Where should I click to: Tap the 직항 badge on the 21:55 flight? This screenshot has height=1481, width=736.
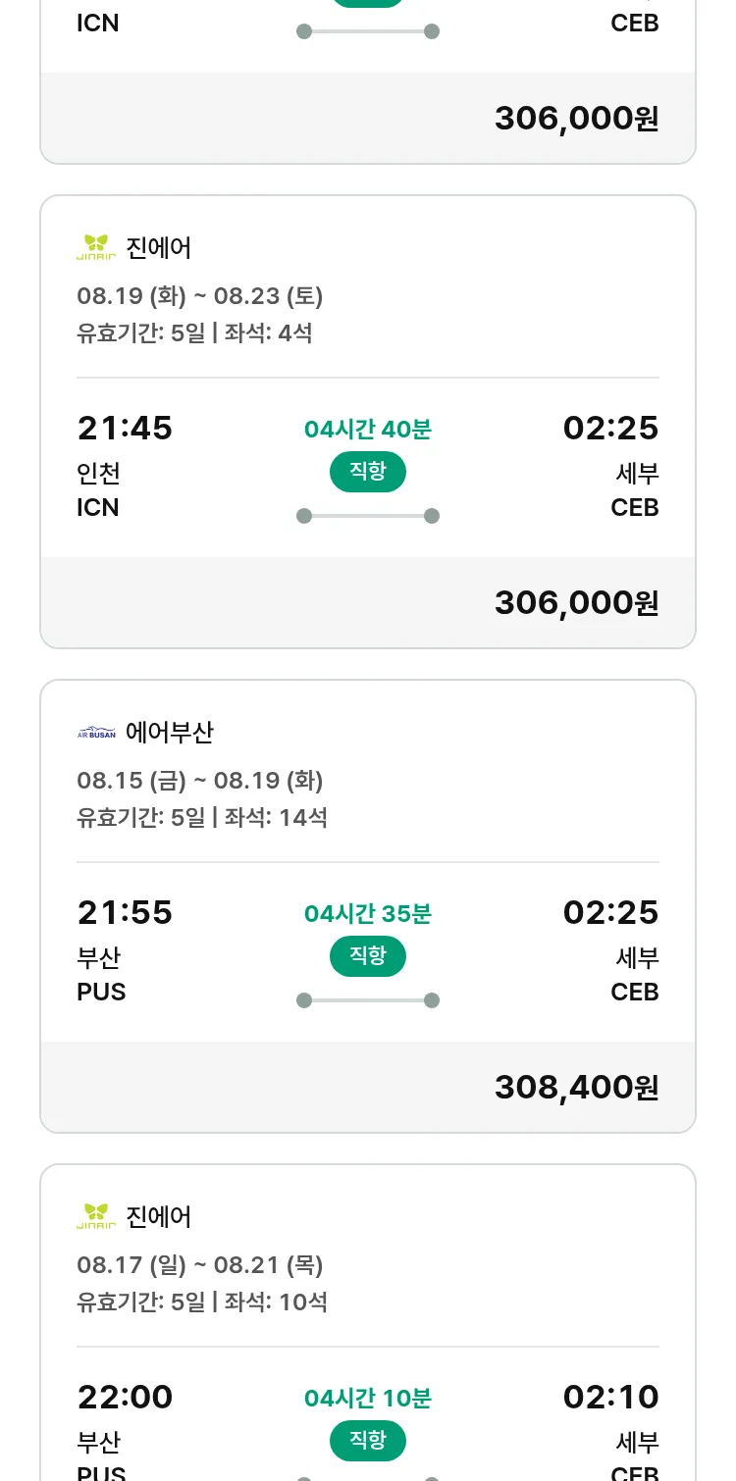tap(367, 956)
